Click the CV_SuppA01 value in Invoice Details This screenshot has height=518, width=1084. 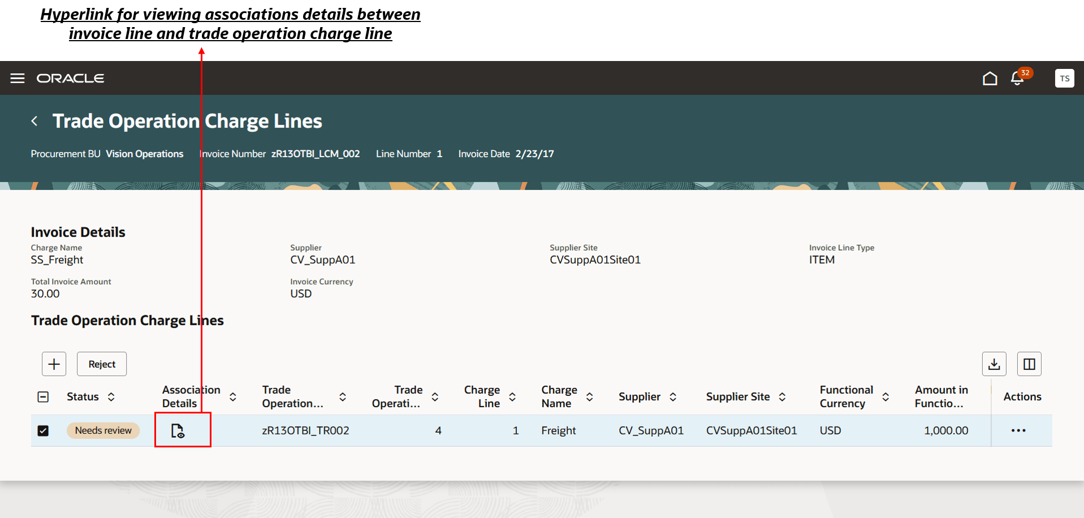point(323,260)
